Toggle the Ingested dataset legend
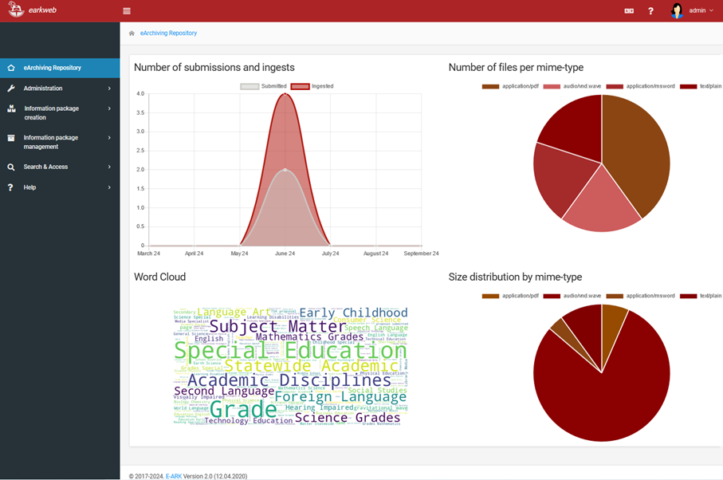 312,86
